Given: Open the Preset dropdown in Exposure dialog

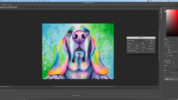Looking at the screenshot, I should (138, 41).
